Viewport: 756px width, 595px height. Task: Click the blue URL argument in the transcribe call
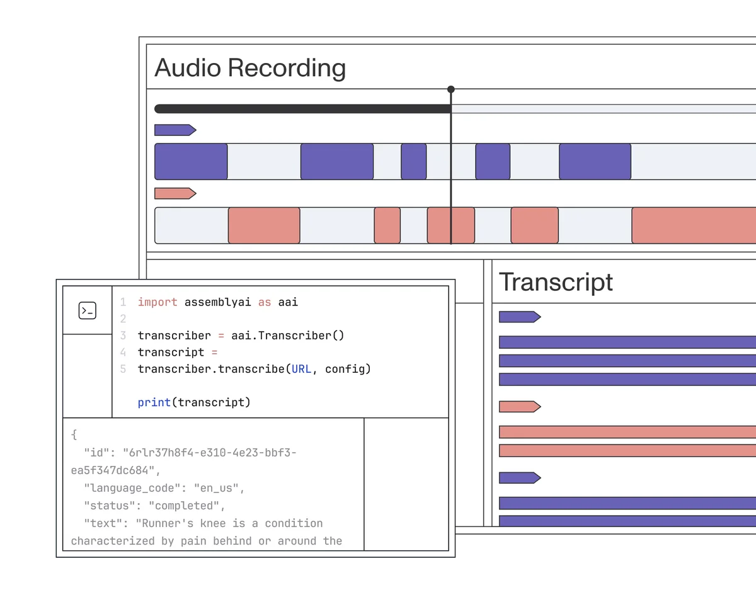[302, 370]
